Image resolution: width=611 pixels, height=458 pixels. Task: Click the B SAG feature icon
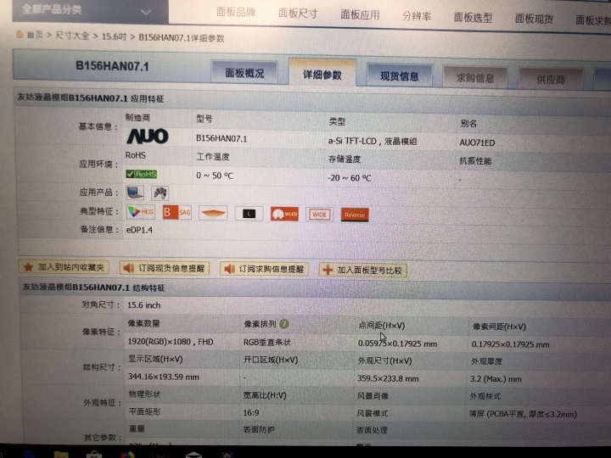[177, 212]
